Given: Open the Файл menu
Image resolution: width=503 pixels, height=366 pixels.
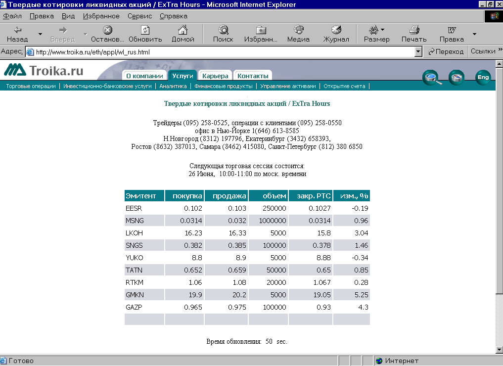Looking at the screenshot, I should [x=12, y=16].
